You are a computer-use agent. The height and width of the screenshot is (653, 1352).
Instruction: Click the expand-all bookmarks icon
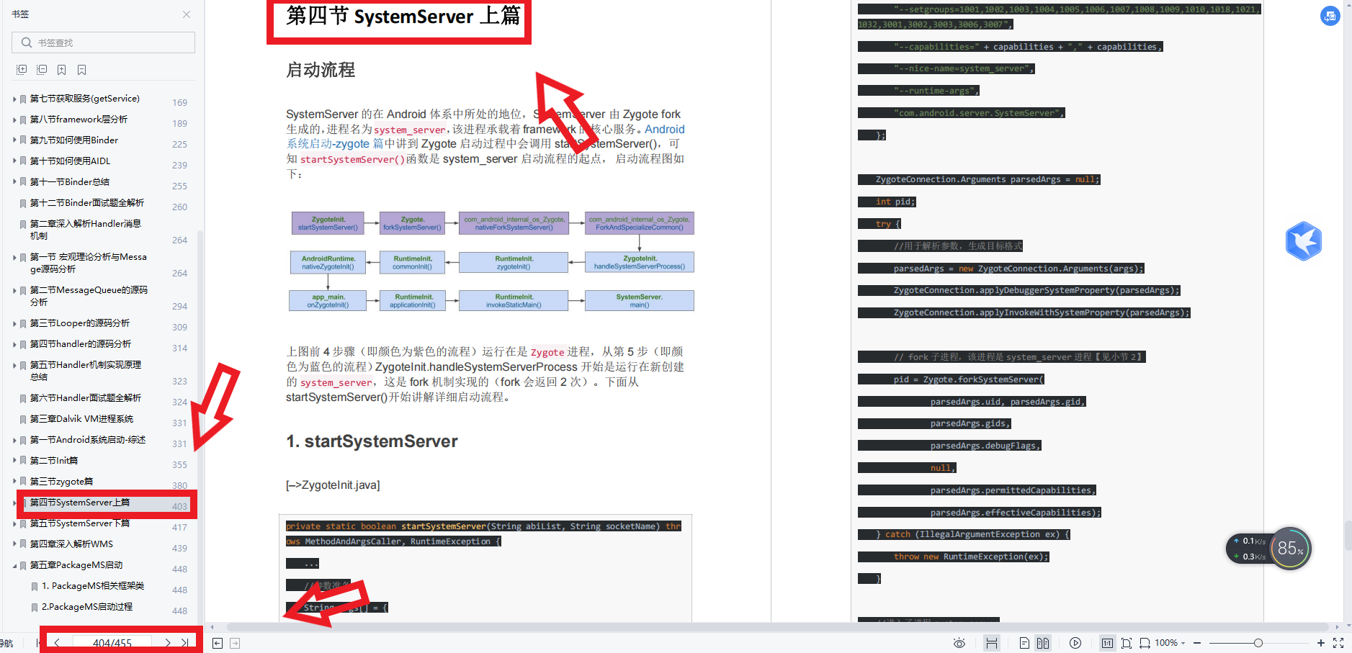click(x=22, y=70)
